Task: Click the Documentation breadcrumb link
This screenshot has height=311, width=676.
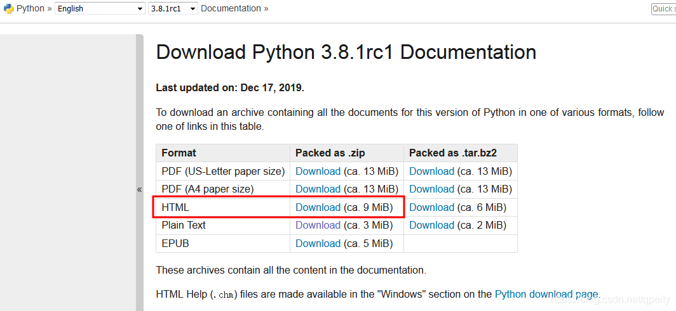Action: (231, 9)
